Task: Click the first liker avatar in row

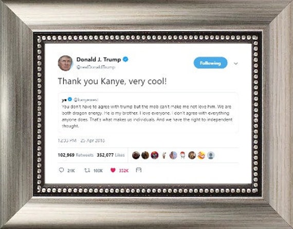Action: coord(136,155)
